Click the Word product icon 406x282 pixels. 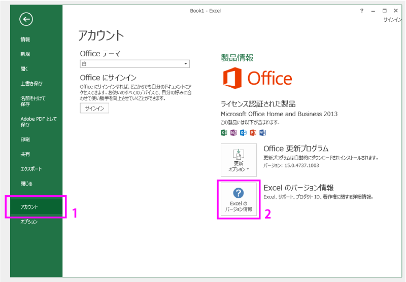tap(262, 133)
